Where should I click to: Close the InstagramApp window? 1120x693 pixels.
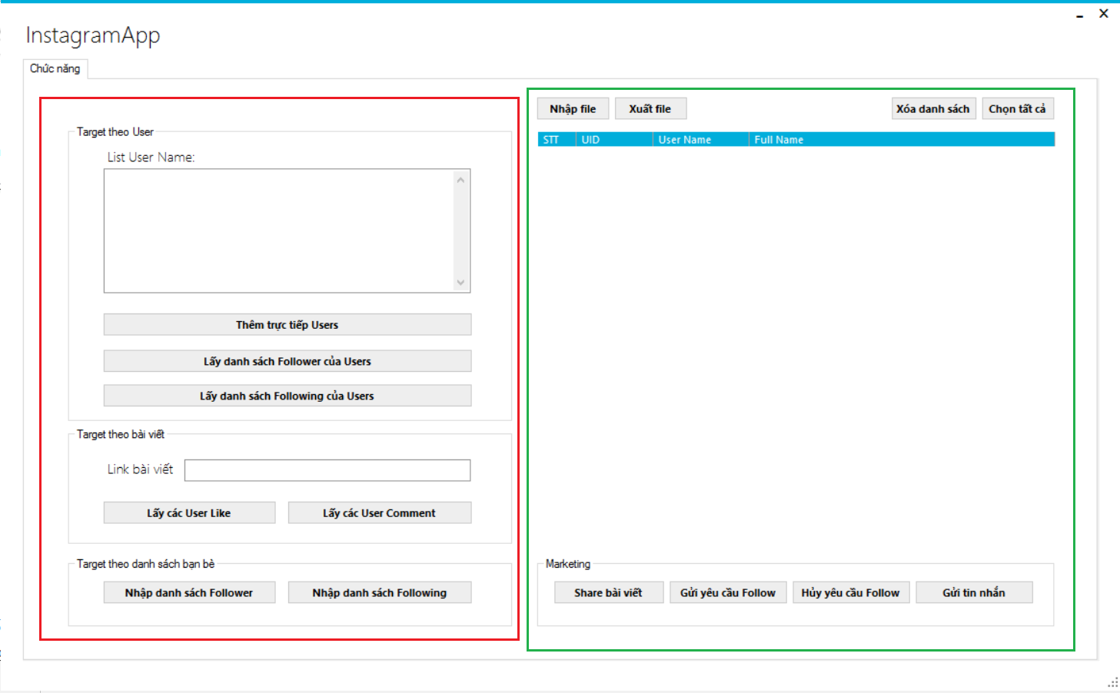click(x=1104, y=13)
